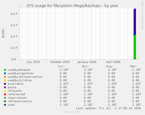Click available's Cur value '2.32T'
145x115 pixels.
tap(64, 84)
